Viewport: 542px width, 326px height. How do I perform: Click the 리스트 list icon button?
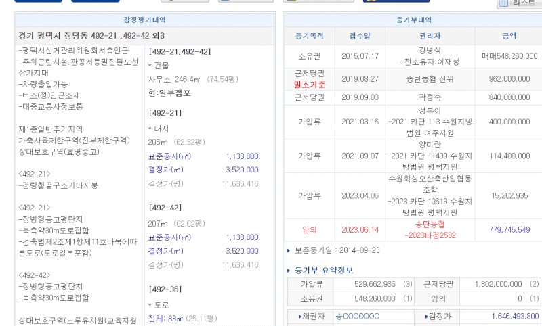tap(520, 3)
